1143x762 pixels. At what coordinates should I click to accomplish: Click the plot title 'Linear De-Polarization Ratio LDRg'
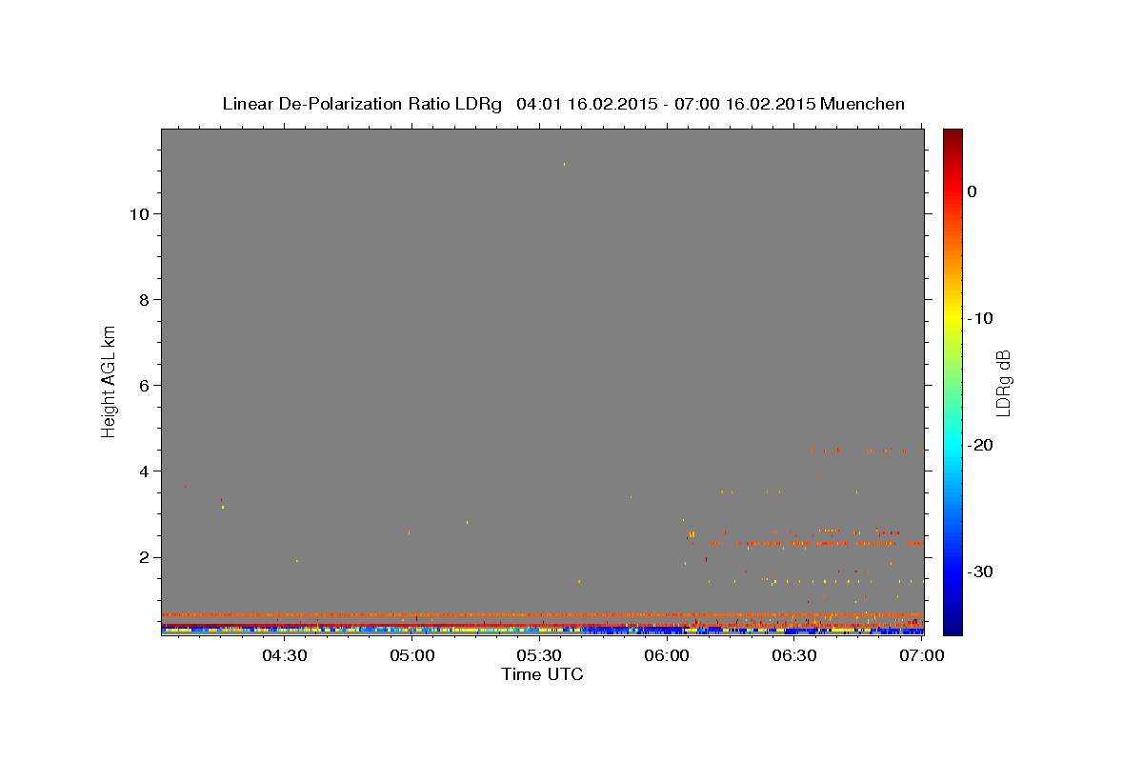pos(361,104)
